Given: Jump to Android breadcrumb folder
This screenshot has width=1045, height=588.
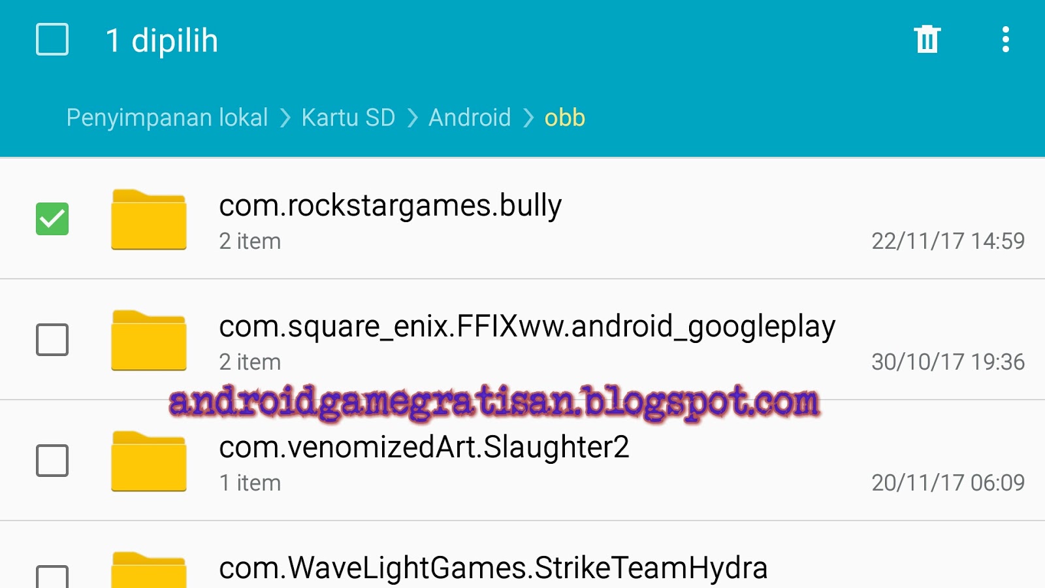Looking at the screenshot, I should [x=470, y=118].
